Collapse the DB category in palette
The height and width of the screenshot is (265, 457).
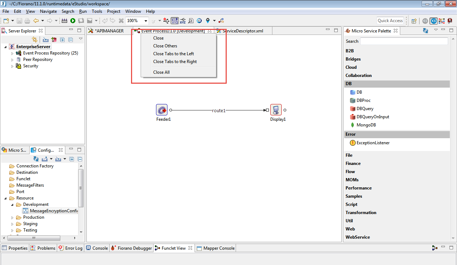[x=348, y=84]
